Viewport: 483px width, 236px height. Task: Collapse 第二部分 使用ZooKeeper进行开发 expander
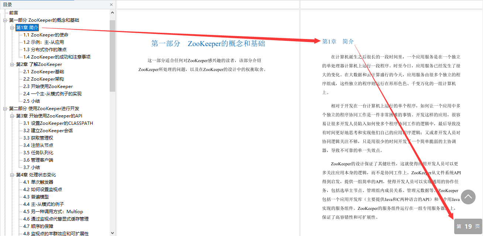(5, 109)
